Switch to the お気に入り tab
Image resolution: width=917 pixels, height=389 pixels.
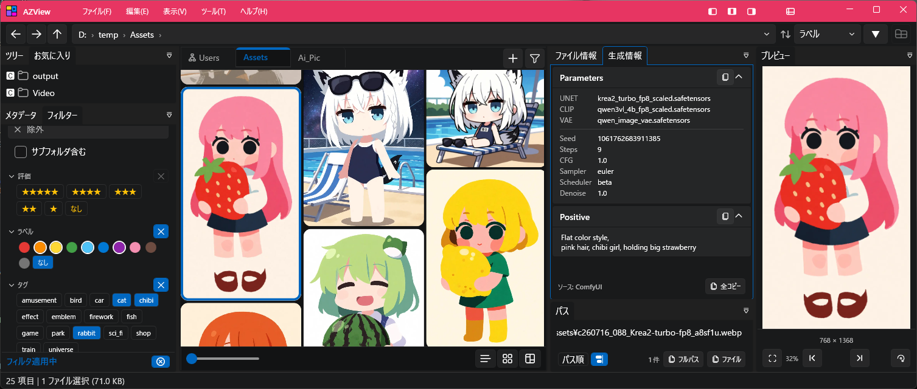[x=52, y=56]
